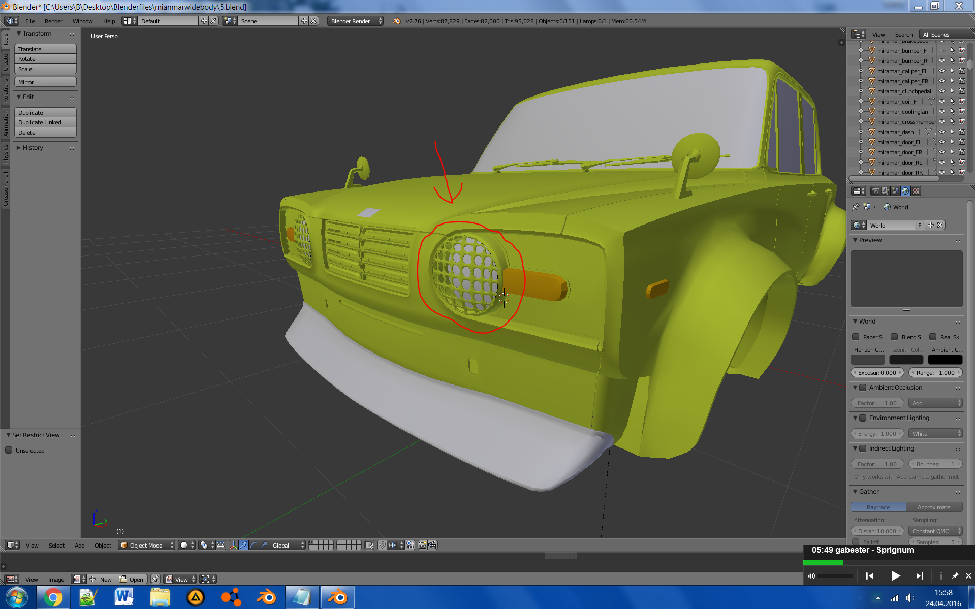The width and height of the screenshot is (975, 609).
Task: Select the scale manipulator icon
Action: 264,545
